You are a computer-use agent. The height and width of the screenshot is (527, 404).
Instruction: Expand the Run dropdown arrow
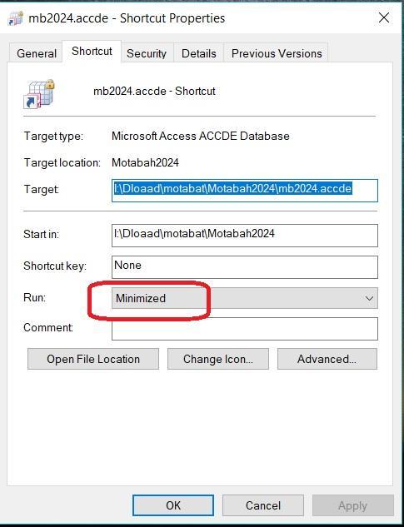click(369, 298)
